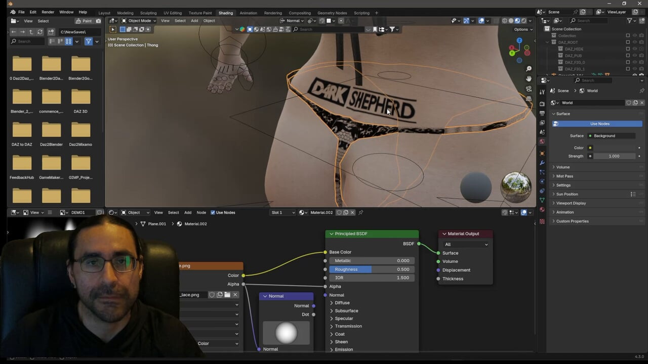
Task: Click the Paint mode button
Action: pyautogui.click(x=84, y=21)
